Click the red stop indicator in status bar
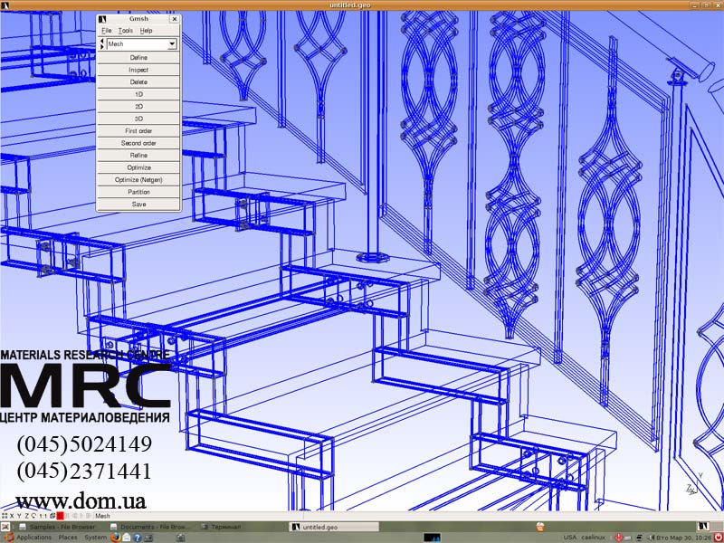 (60, 516)
